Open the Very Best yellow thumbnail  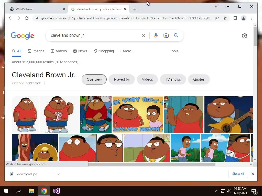tap(138, 115)
